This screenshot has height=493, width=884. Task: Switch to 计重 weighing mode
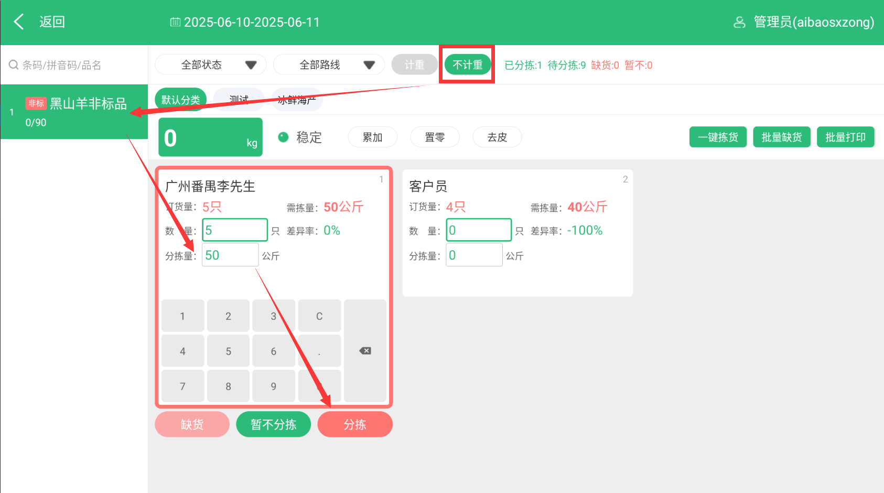[414, 65]
